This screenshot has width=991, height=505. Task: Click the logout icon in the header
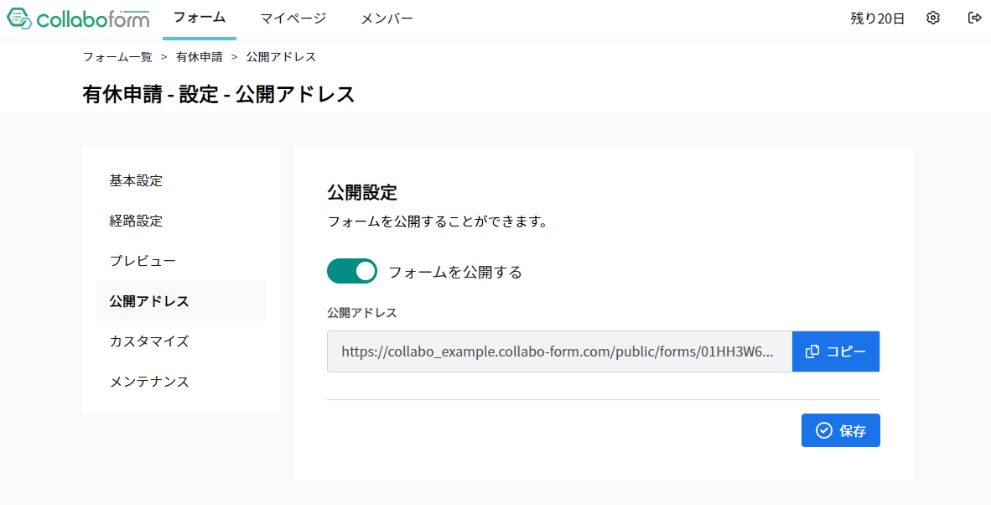coord(974,18)
